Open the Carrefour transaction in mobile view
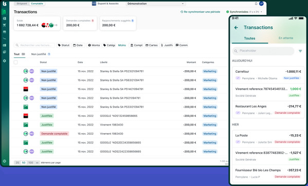This screenshot has width=308, height=186. (268, 75)
